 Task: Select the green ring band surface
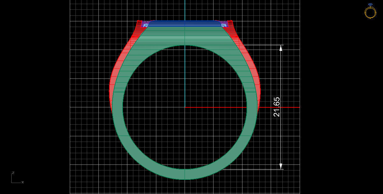click(185, 174)
